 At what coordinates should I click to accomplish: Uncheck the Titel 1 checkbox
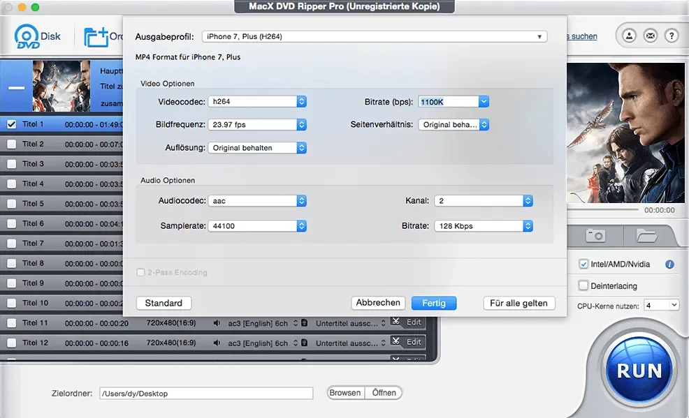(x=12, y=125)
